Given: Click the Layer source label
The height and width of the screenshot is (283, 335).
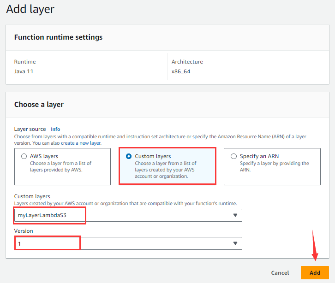Looking at the screenshot, I should coord(30,129).
